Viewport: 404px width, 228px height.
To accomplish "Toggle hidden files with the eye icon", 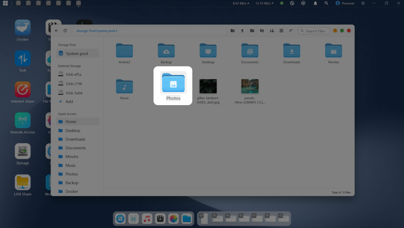I will coord(262,31).
